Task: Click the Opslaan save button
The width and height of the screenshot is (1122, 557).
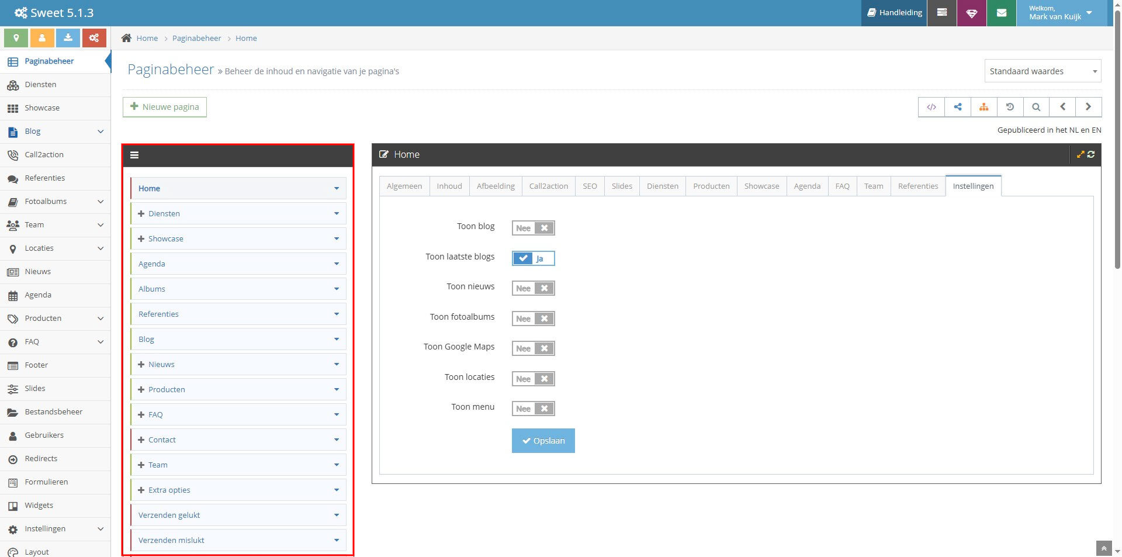Action: pyautogui.click(x=543, y=441)
